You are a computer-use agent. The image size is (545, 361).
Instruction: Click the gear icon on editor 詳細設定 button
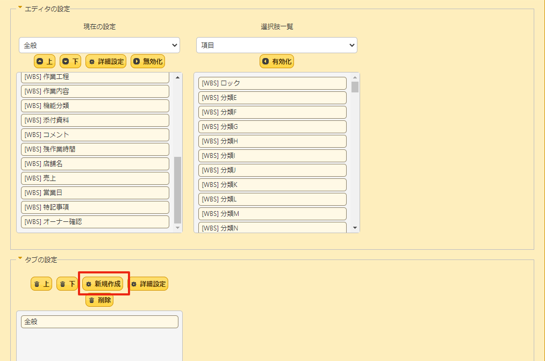point(91,61)
